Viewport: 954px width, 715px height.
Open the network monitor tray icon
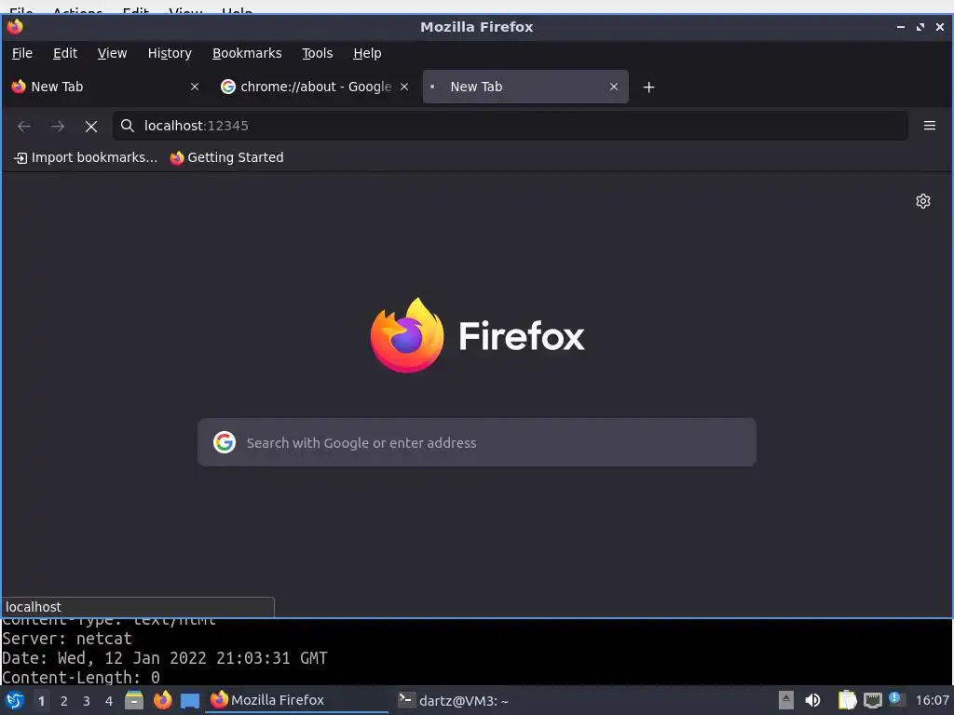click(872, 700)
